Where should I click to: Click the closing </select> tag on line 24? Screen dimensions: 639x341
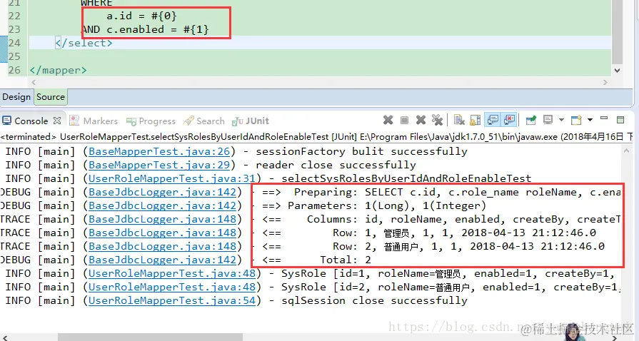[84, 43]
